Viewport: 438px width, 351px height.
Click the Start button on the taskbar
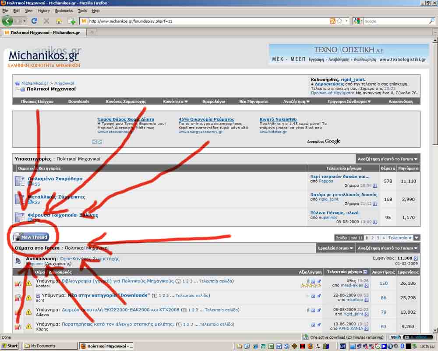pyautogui.click(x=10, y=346)
